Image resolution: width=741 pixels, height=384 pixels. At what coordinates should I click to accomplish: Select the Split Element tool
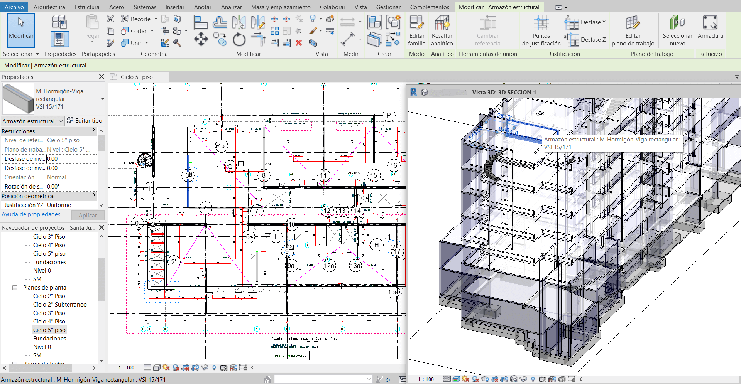pos(274,19)
